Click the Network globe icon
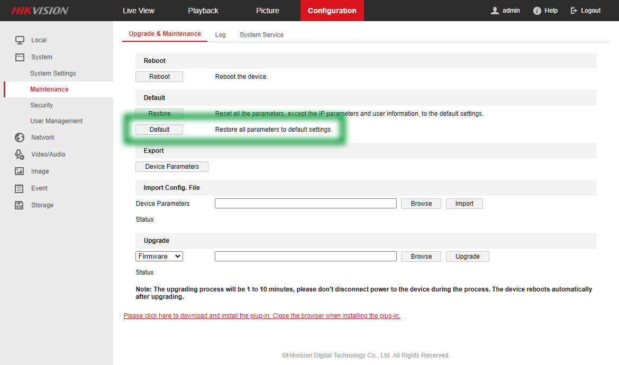Screen dimensions: 619x365 tap(20, 138)
